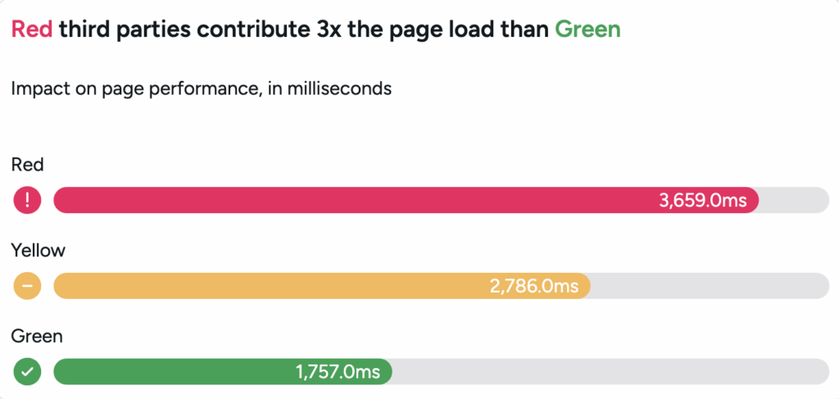Screen dimensions: 839x399
Task: Click the green word "Green" in headline
Action: tap(587, 30)
